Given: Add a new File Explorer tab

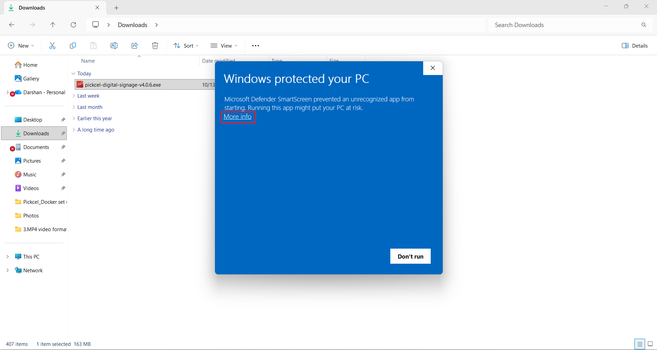Looking at the screenshot, I should (116, 8).
